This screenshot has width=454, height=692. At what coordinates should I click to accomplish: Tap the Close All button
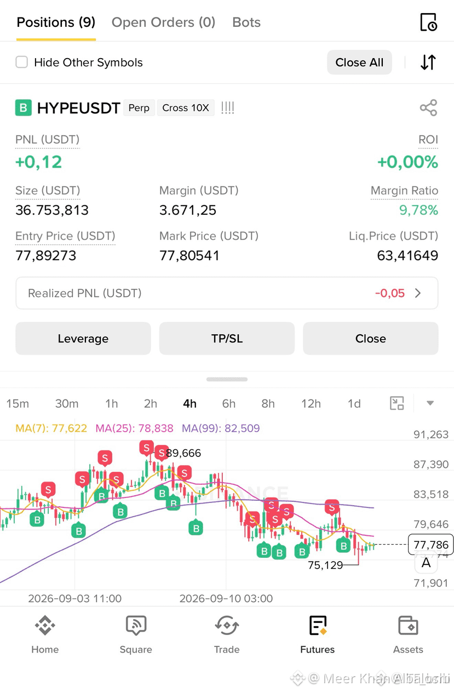[x=359, y=62]
